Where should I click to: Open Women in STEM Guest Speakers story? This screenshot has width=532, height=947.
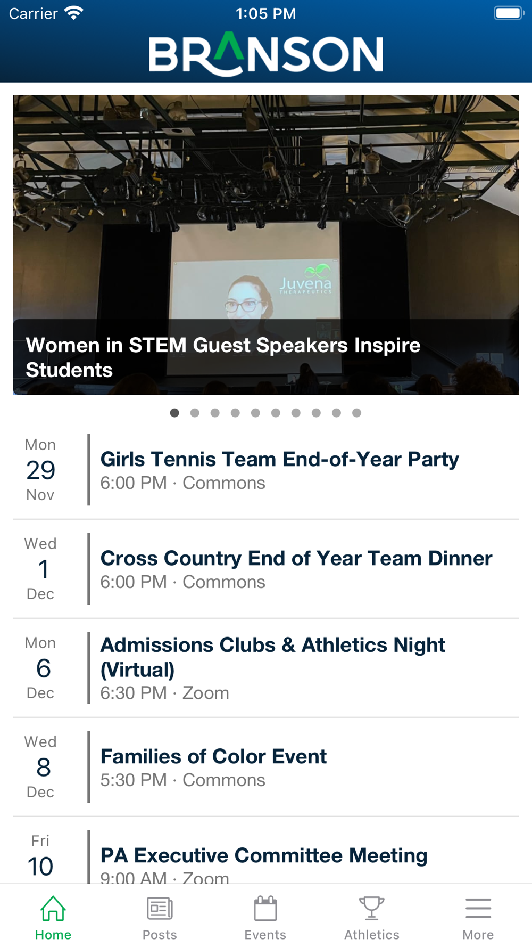(x=266, y=245)
